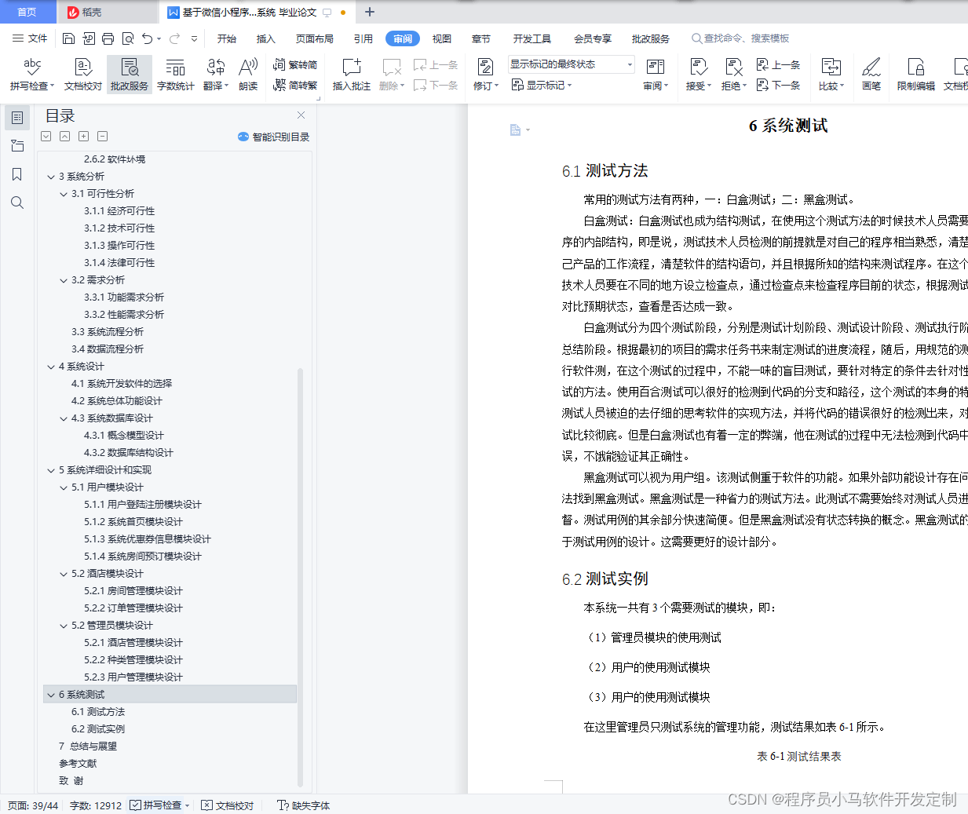Screen dimensions: 968x814
Task: Switch to the 视图 ribbon tab
Action: click(x=442, y=38)
